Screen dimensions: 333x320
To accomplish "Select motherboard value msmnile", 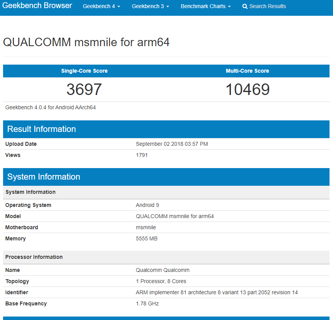I will point(146,227).
